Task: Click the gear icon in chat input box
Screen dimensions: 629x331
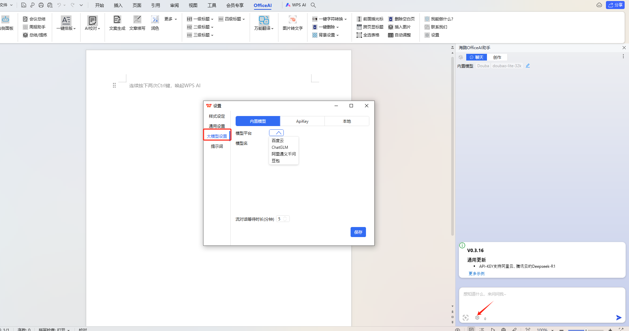Action: tap(477, 318)
